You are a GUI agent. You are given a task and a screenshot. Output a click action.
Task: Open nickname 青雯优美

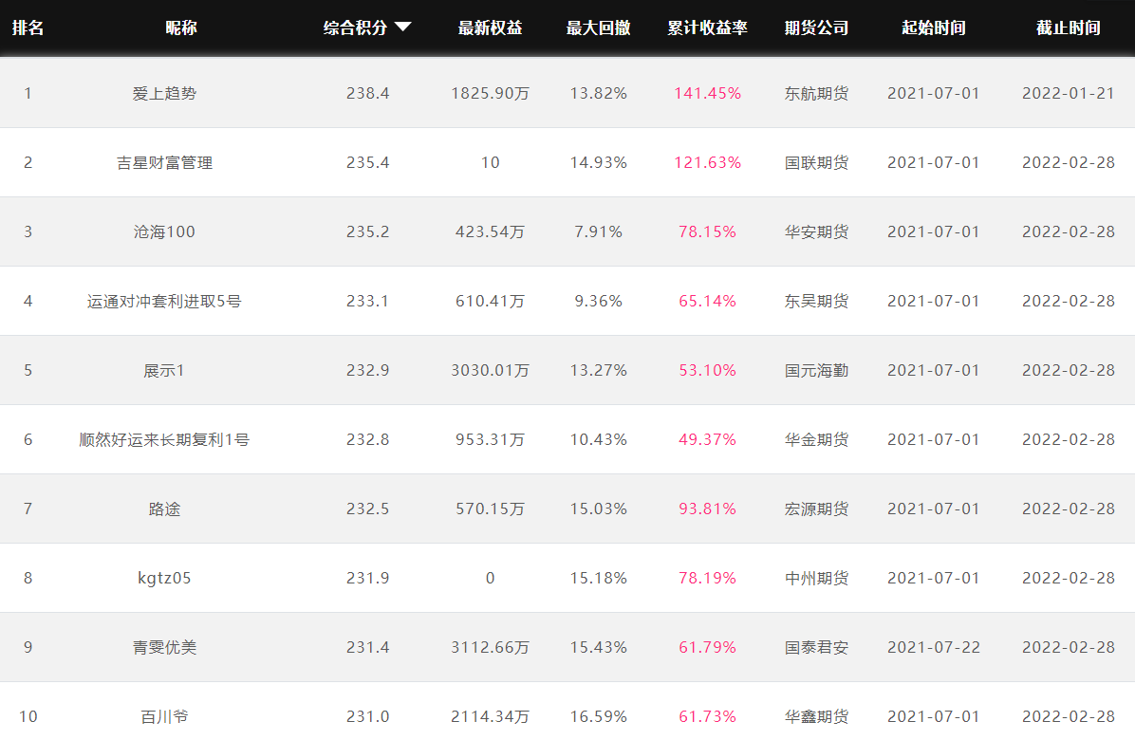tap(164, 647)
